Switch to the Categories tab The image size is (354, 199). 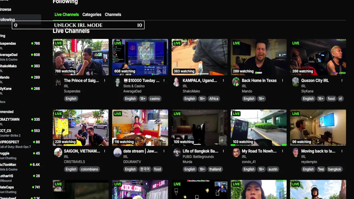[92, 14]
